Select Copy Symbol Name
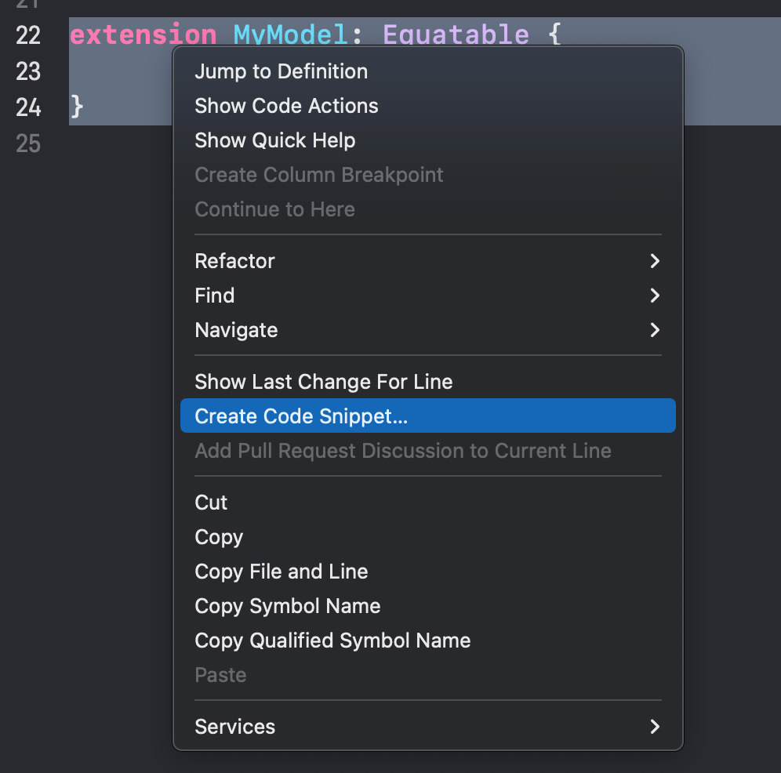Screen dimensions: 781x773 (428, 606)
